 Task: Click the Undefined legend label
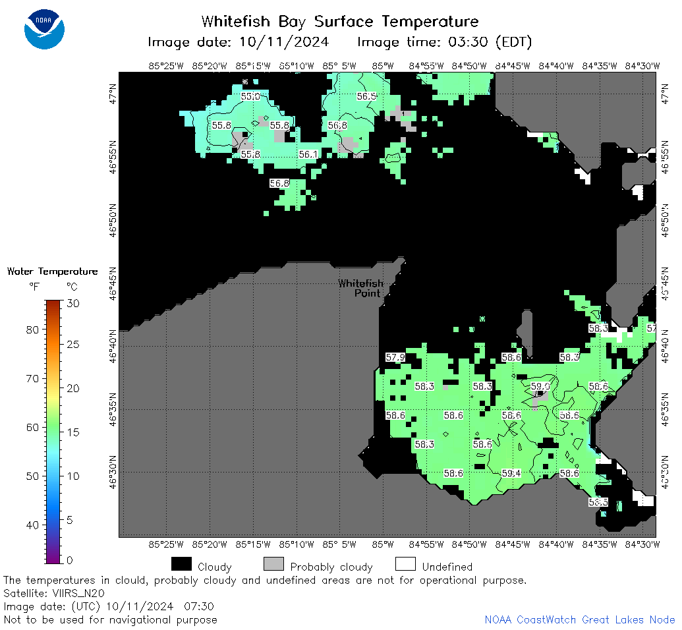447,567
